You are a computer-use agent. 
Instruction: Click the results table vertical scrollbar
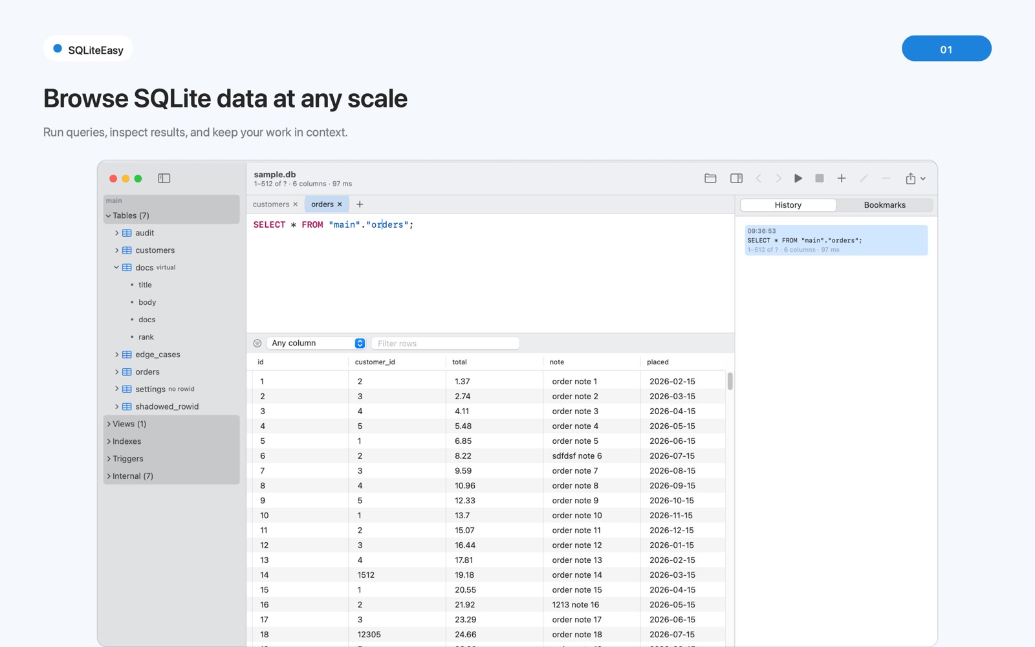click(730, 381)
